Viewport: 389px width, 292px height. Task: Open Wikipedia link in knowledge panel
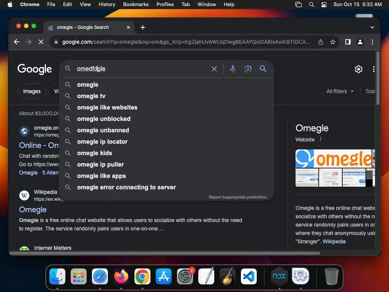pyautogui.click(x=334, y=241)
